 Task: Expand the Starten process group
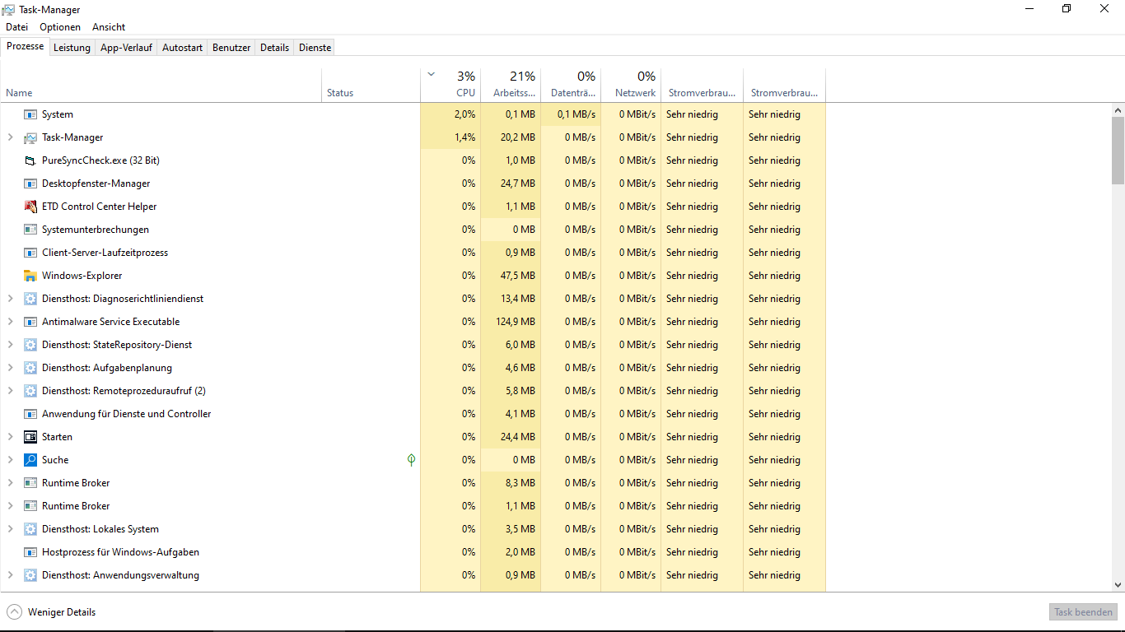(x=10, y=437)
